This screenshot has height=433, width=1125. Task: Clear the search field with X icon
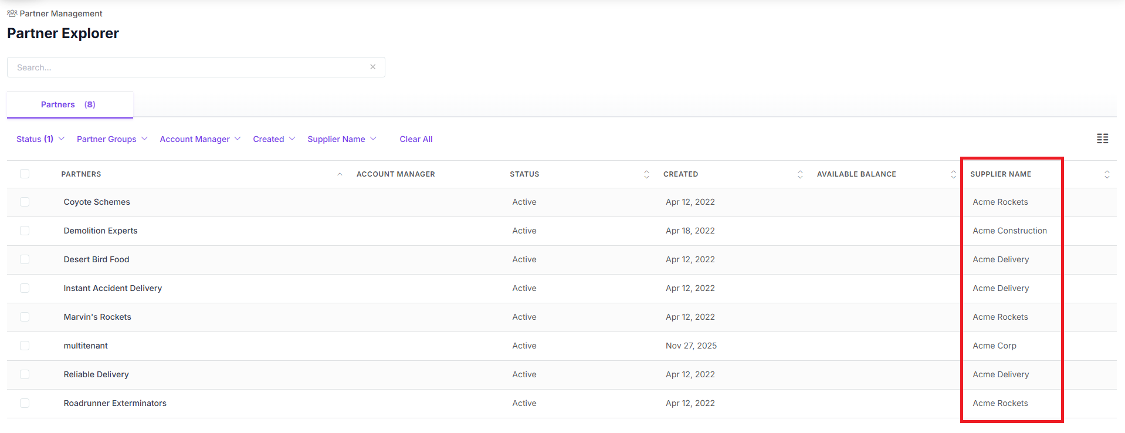[372, 67]
